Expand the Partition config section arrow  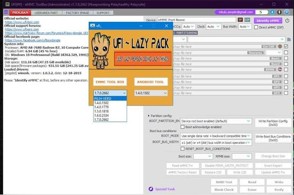click(149, 116)
